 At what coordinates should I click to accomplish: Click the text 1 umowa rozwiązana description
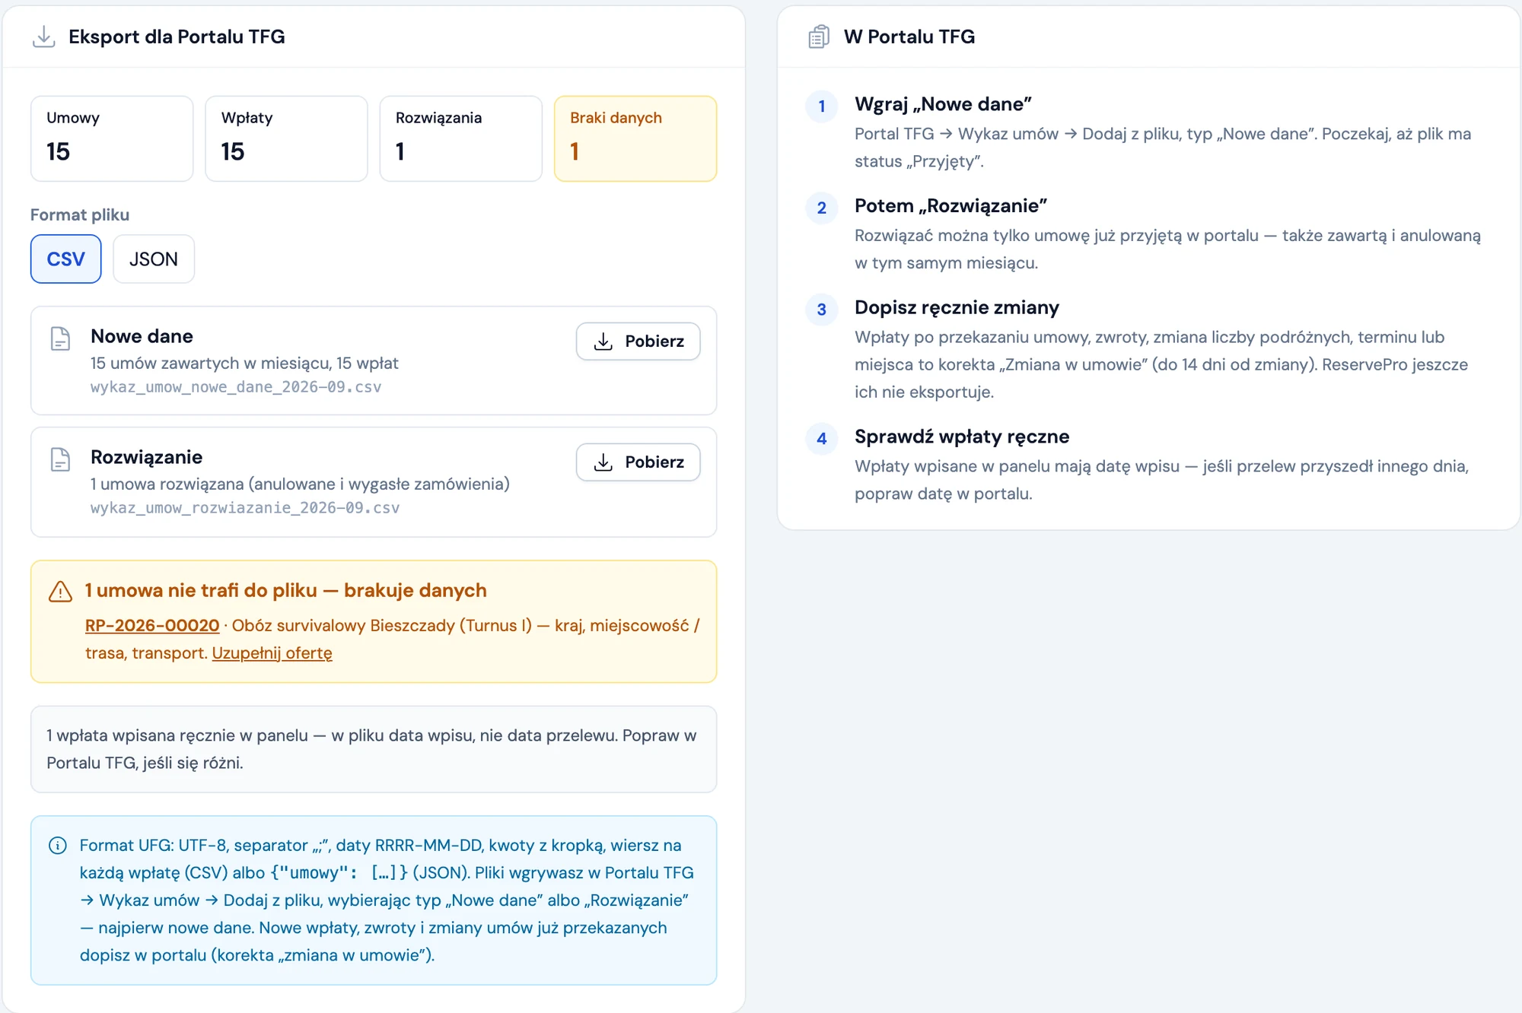click(300, 484)
